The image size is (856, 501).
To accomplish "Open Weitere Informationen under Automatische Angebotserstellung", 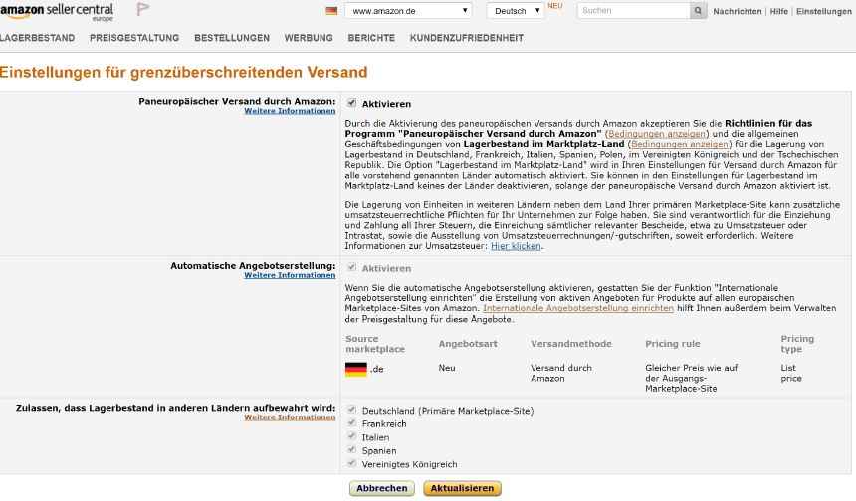I will coord(290,276).
